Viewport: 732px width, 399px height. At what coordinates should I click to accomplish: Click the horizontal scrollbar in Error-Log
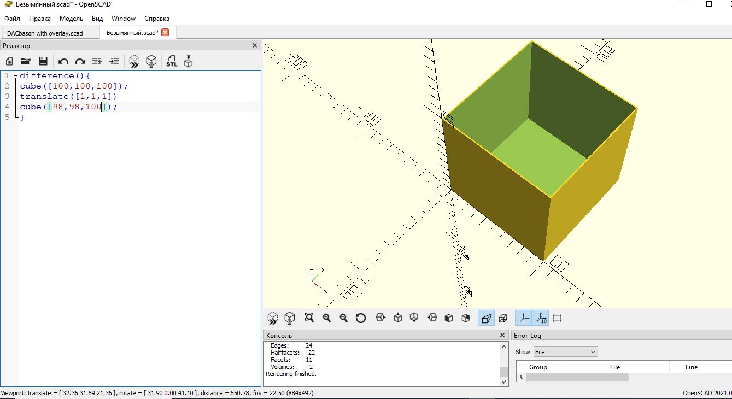point(577,377)
